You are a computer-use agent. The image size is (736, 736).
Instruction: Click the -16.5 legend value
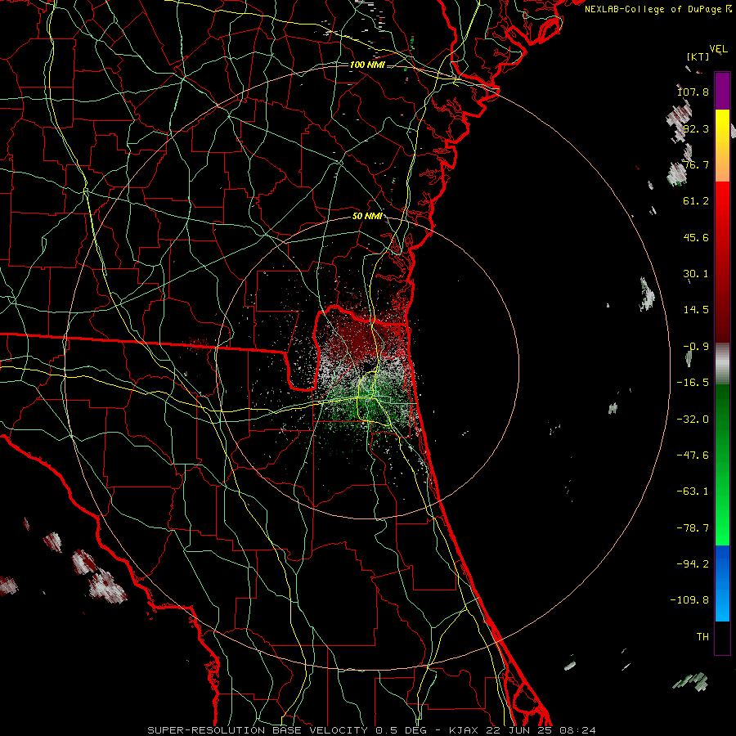[693, 383]
